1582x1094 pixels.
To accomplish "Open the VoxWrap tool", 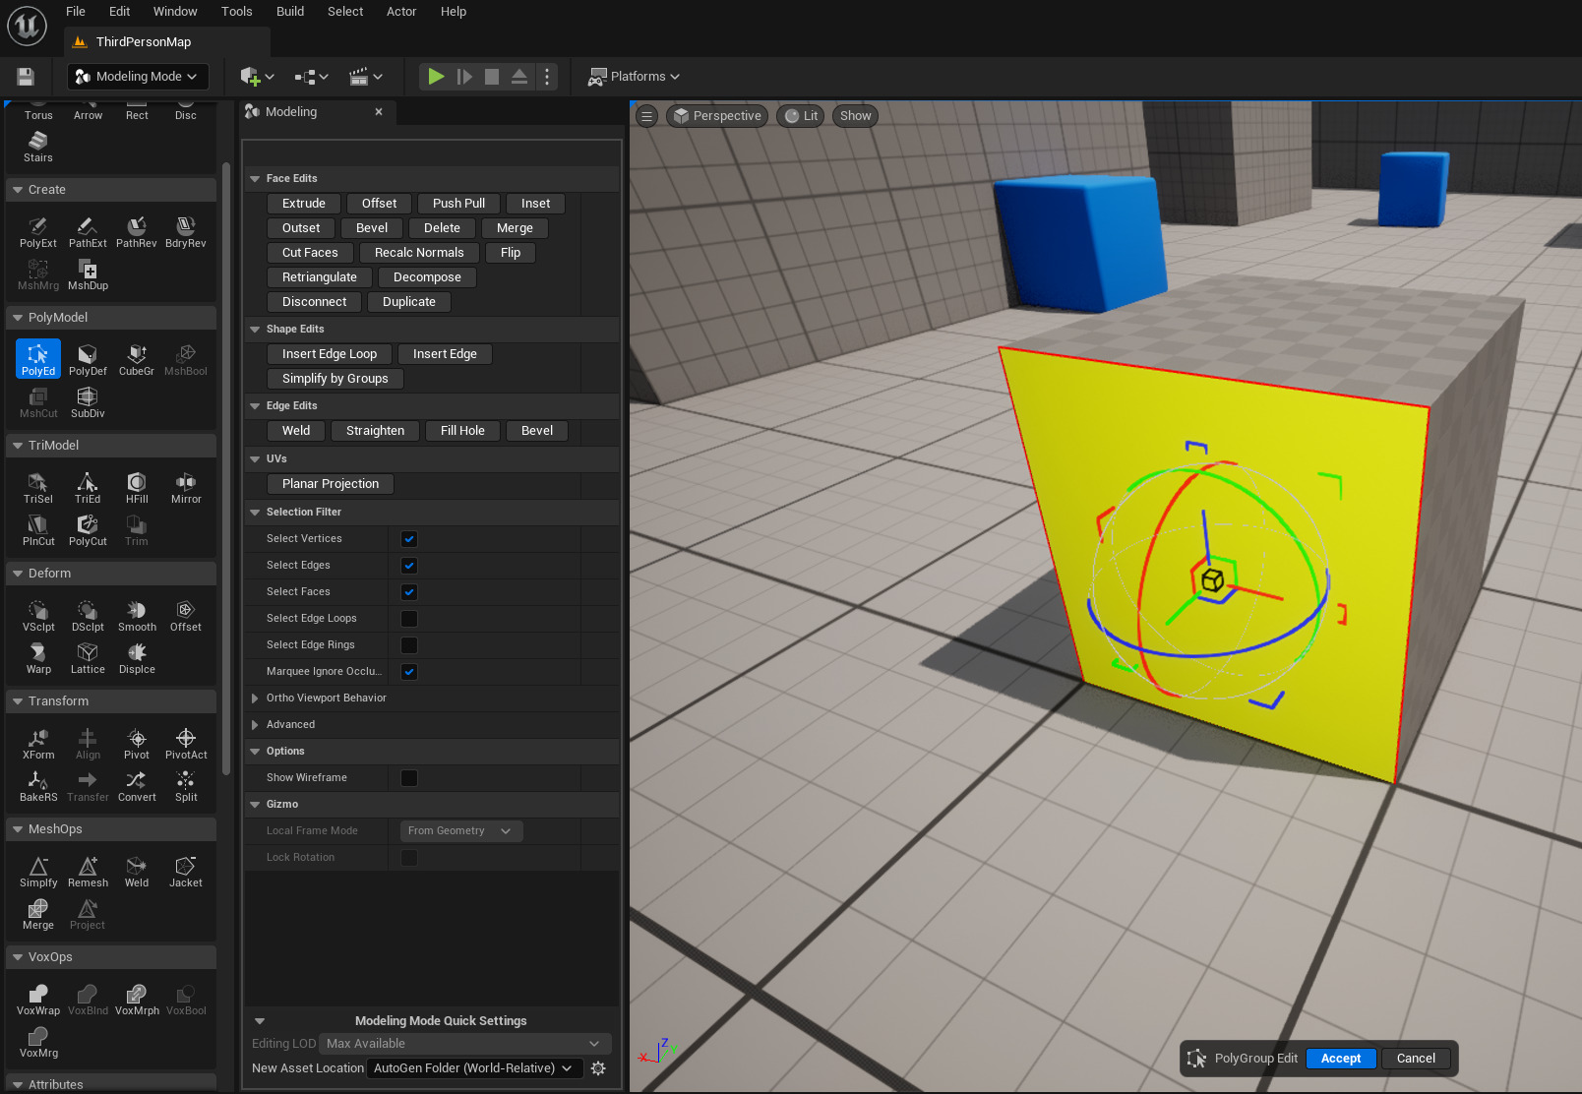I will click(38, 999).
